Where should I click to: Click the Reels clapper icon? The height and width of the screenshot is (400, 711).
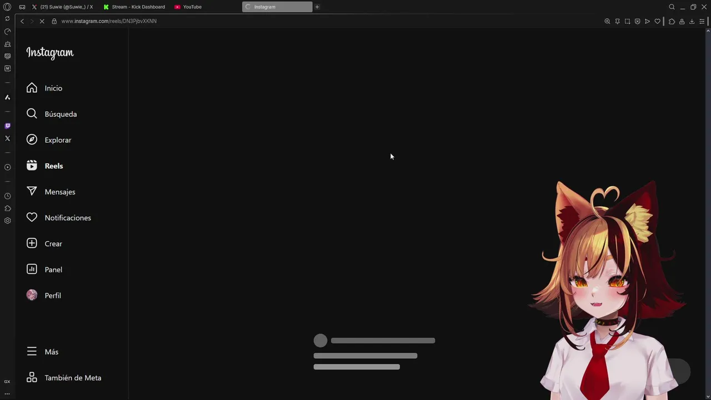(x=32, y=166)
